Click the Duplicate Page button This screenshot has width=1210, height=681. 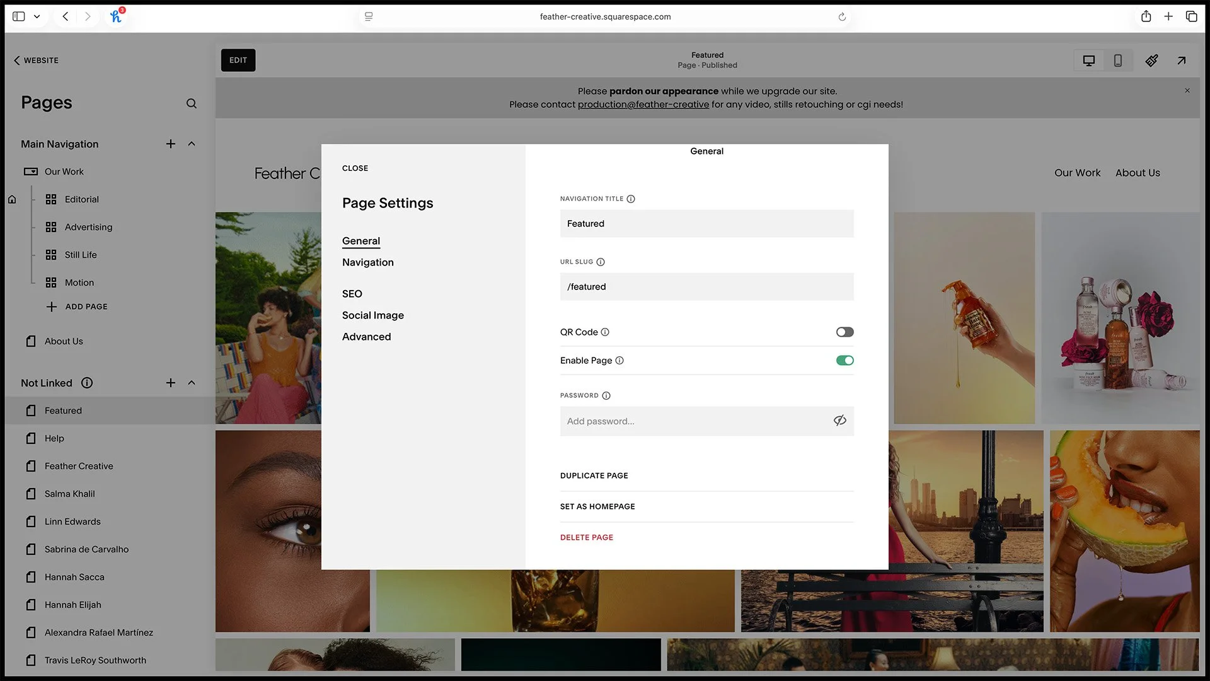point(594,475)
